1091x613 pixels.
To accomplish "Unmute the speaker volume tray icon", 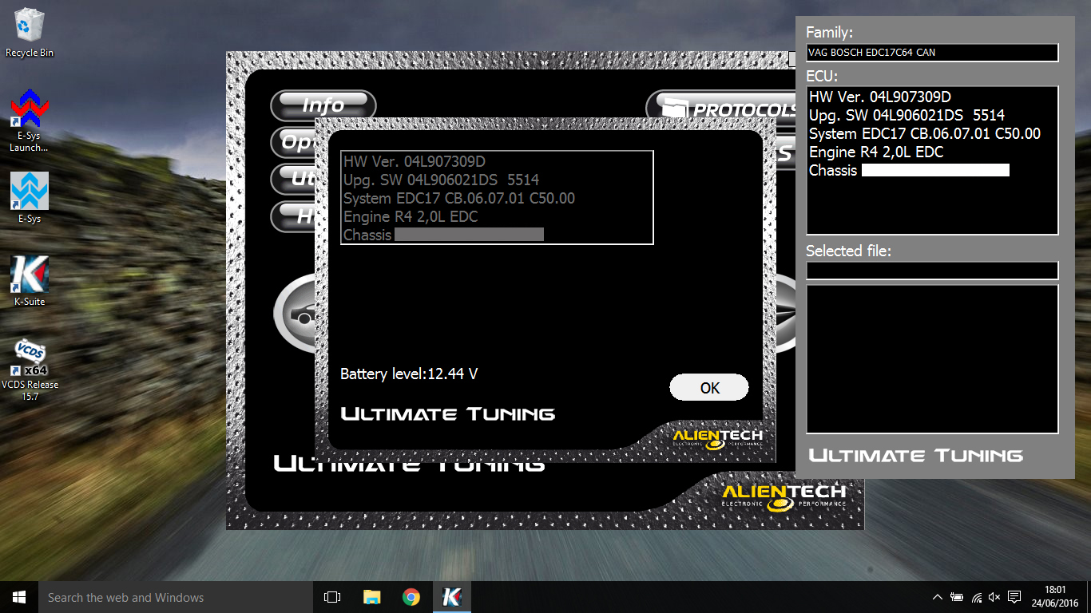I will click(x=994, y=597).
